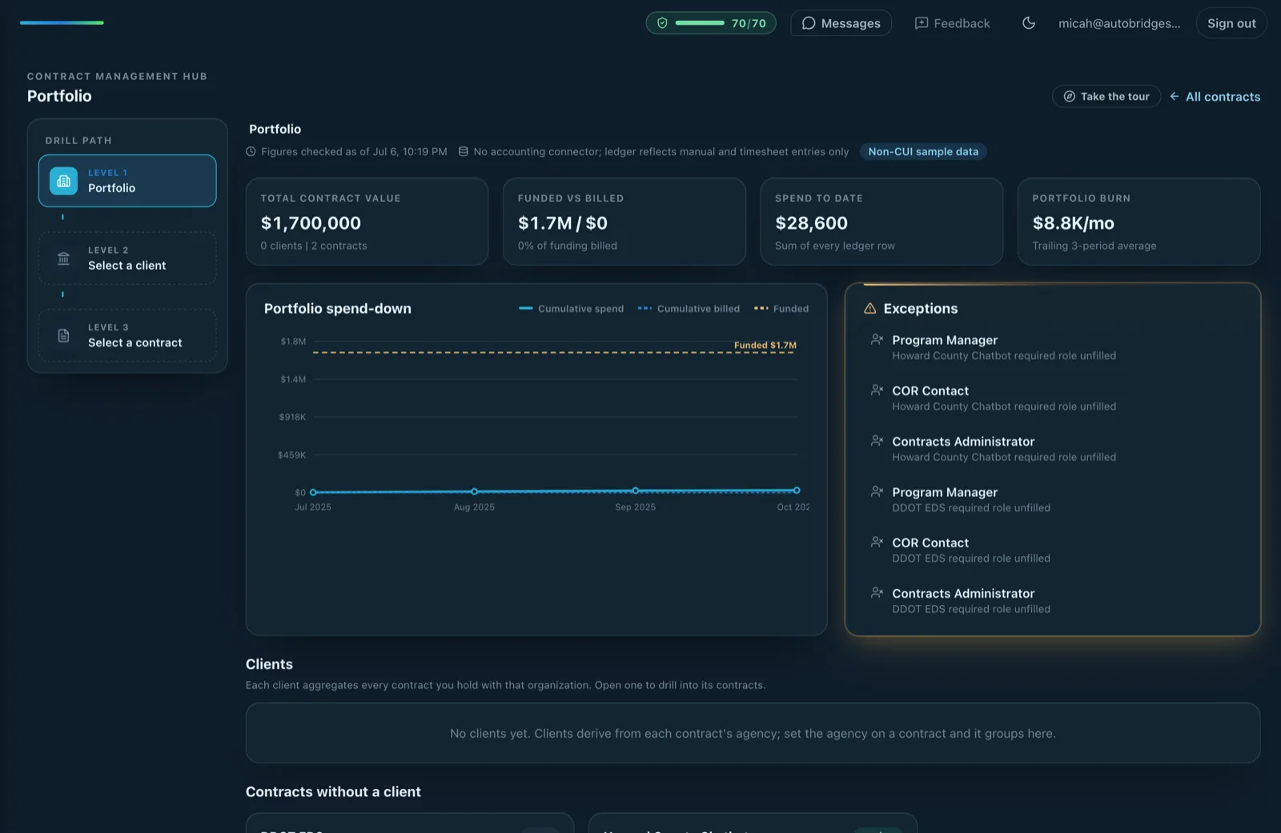This screenshot has height=833, width=1281.
Task: Click the Non-CUI sample data badge
Action: [923, 151]
